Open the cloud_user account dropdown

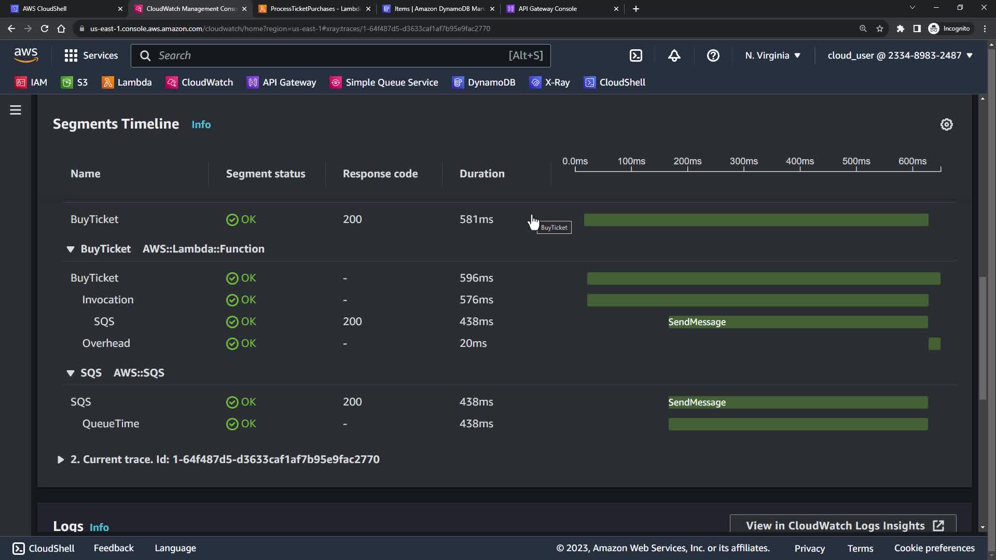[x=900, y=55]
